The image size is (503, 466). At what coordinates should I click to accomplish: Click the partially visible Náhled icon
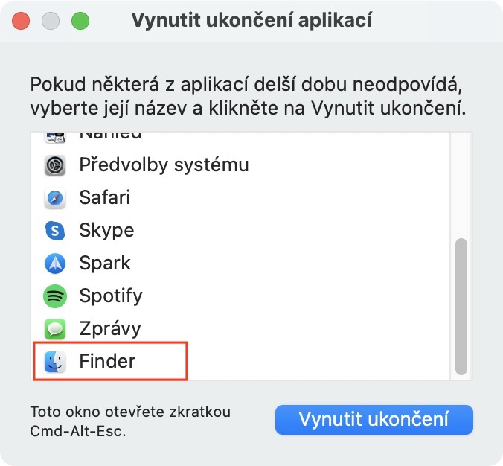(x=56, y=137)
